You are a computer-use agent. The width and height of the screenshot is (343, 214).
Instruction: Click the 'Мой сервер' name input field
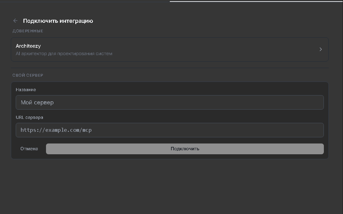(170, 102)
